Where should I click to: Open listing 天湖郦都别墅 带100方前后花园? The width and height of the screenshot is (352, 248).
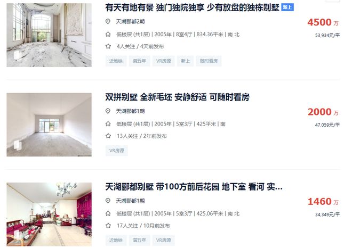coord(194,187)
